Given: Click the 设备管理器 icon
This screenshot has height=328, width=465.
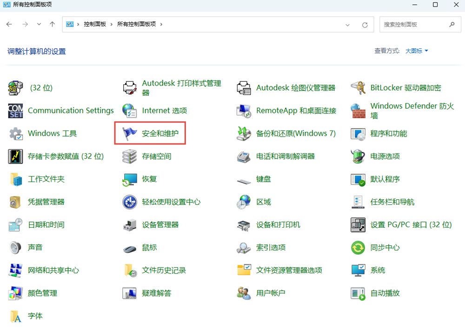Looking at the screenshot, I should pos(130,224).
